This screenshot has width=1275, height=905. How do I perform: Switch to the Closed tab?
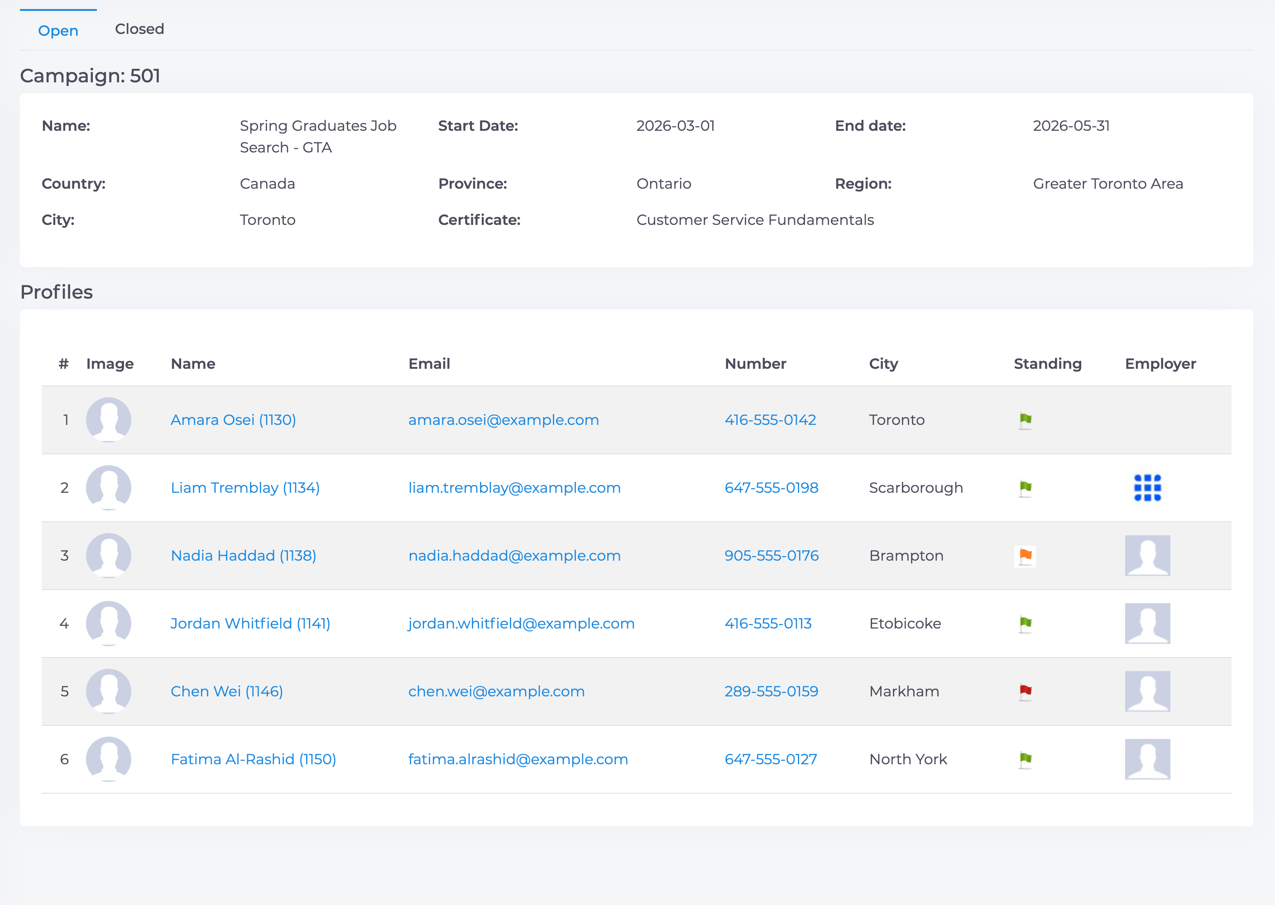coord(139,29)
